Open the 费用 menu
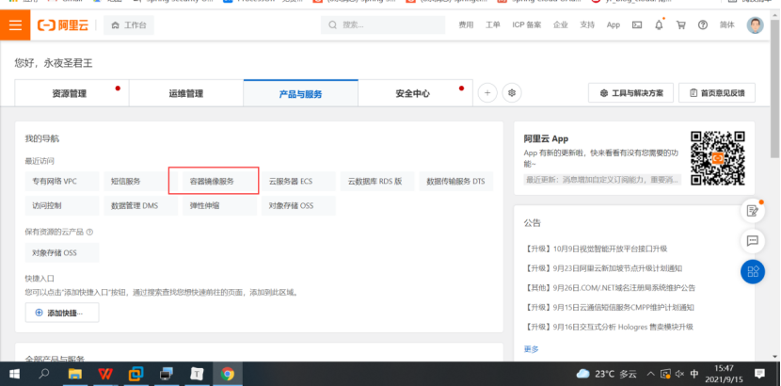The width and height of the screenshot is (781, 386). 466,24
